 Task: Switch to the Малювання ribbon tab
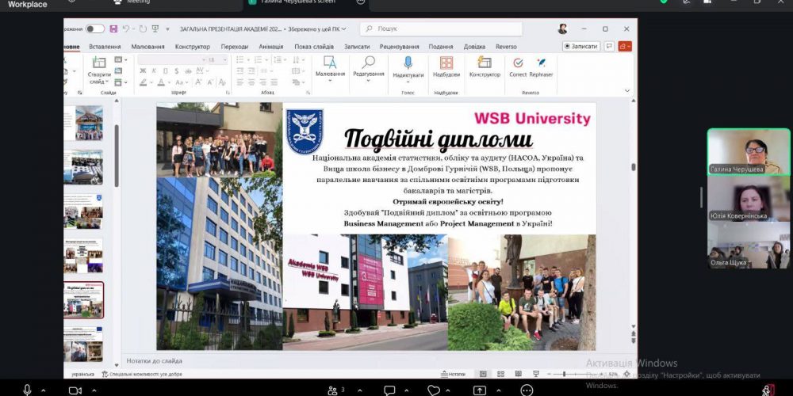tap(147, 47)
